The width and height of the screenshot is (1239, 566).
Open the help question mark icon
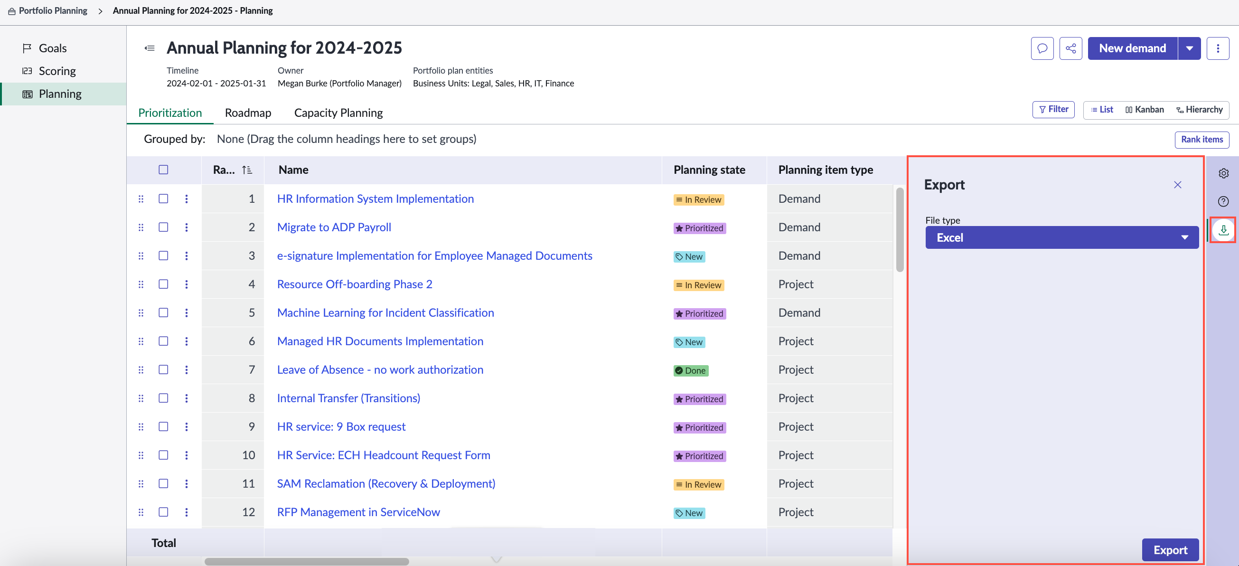pyautogui.click(x=1223, y=201)
